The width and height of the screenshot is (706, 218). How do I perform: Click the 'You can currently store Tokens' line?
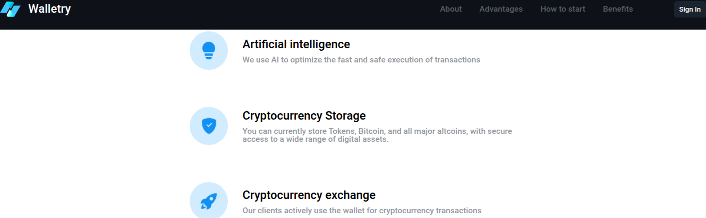(377, 131)
